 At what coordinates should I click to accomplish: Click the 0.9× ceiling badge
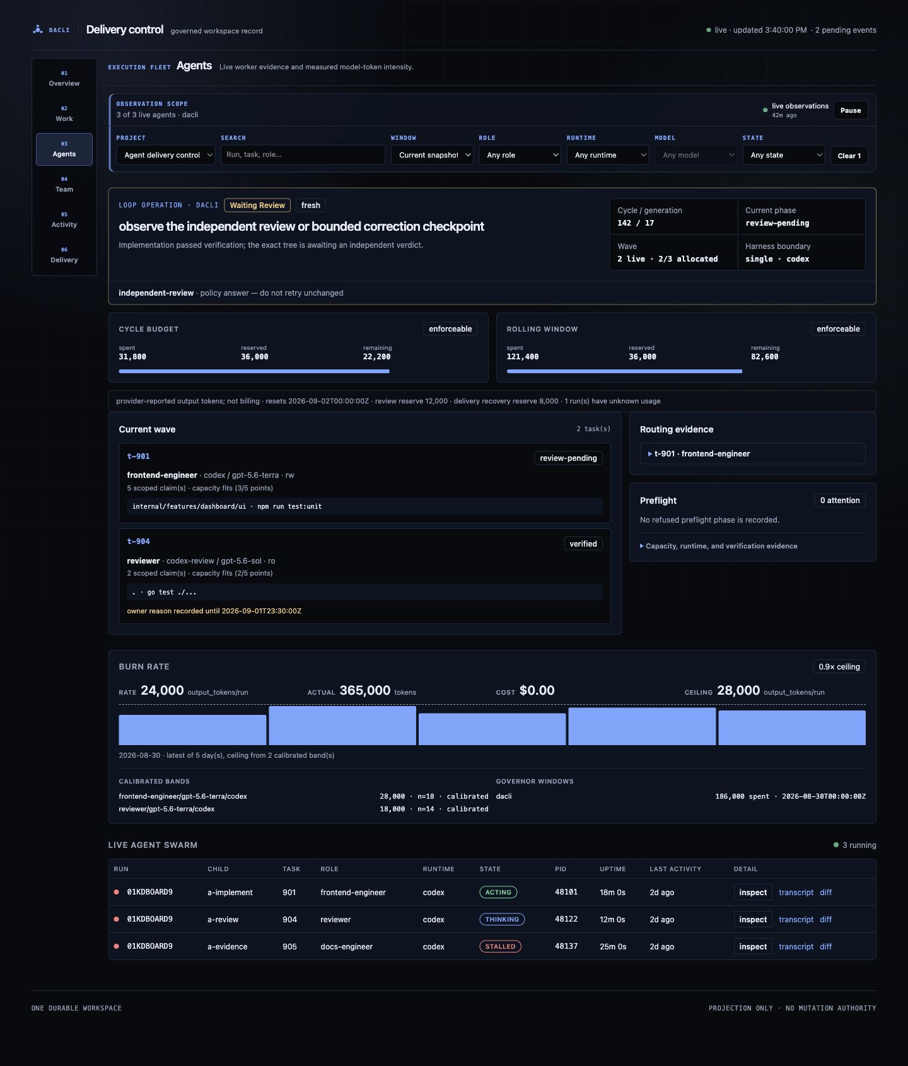tap(839, 667)
